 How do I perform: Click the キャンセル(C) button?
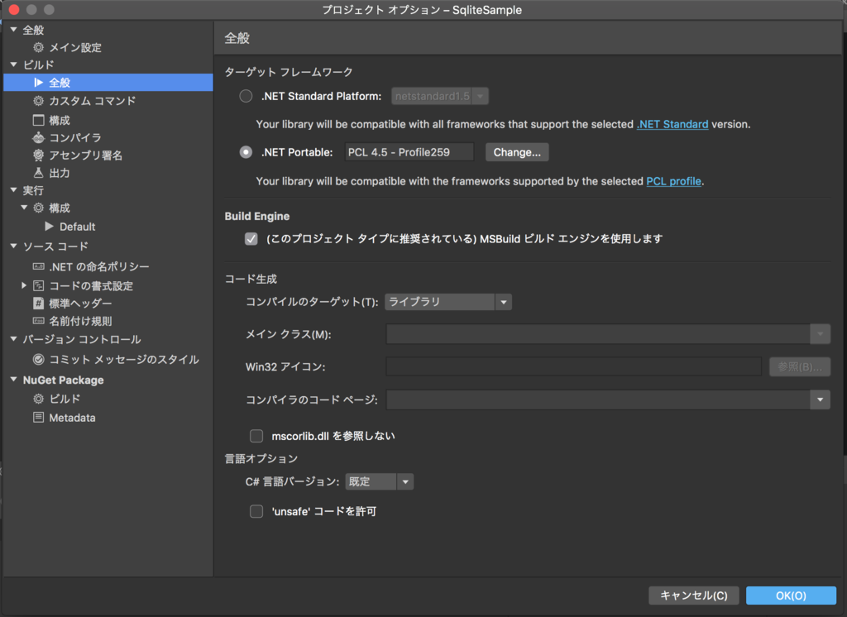[694, 595]
